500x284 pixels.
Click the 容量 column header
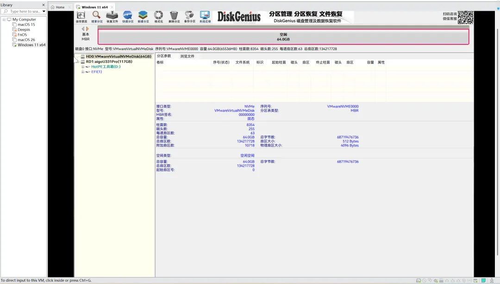click(370, 63)
